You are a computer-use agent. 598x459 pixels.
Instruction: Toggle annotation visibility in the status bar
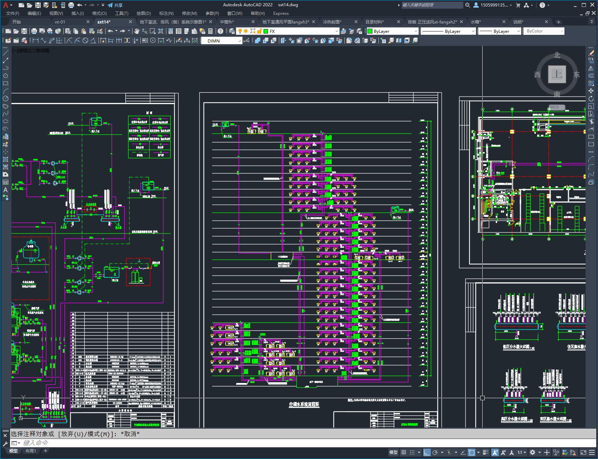tap(495, 452)
